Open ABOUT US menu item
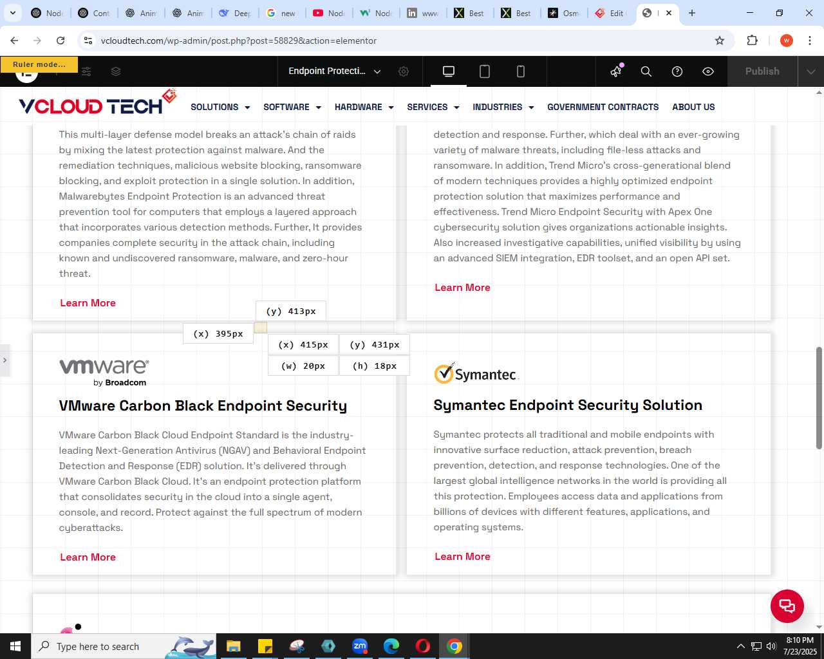824x659 pixels. pyautogui.click(x=693, y=107)
